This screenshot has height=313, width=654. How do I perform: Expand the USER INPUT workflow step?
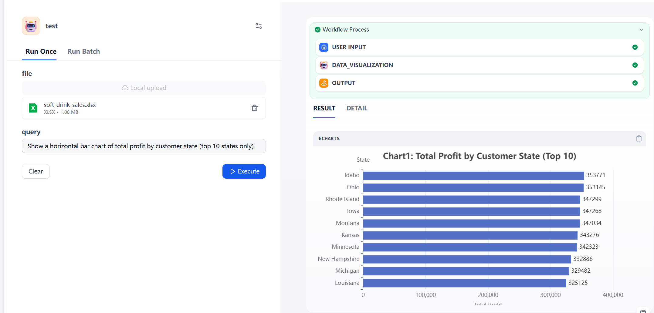479,47
